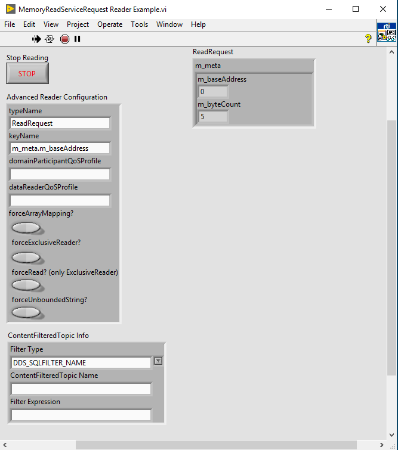Viewport: 398px width, 450px height.
Task: Click the vertical scrollbar down arrow
Action: tap(391, 435)
